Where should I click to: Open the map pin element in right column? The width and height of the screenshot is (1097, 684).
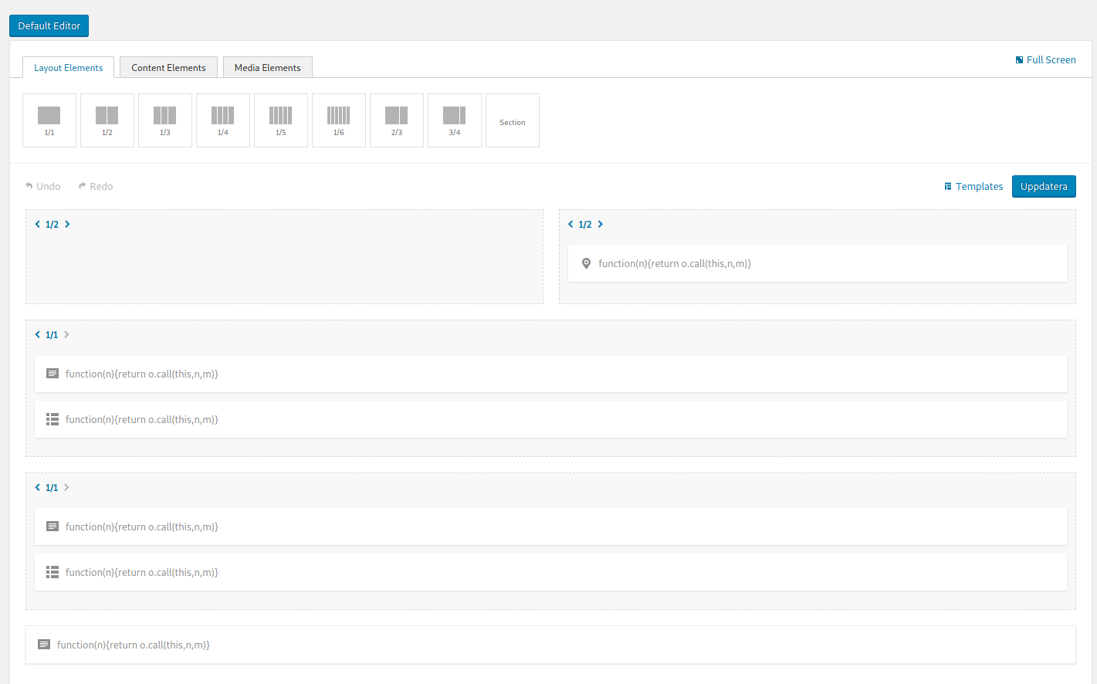[586, 263]
